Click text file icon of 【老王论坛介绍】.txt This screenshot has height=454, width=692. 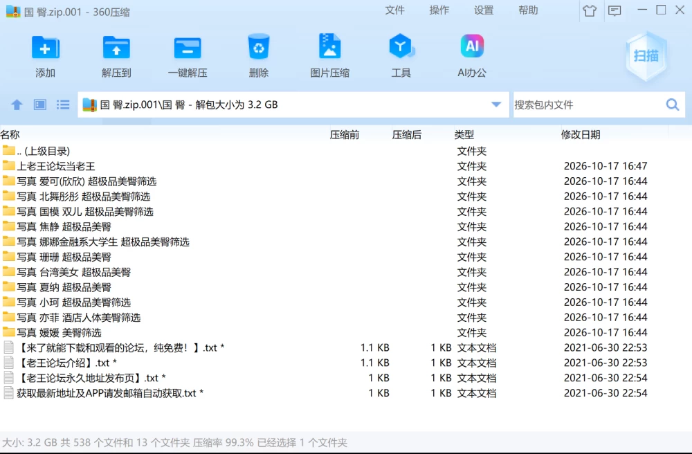[x=9, y=363]
